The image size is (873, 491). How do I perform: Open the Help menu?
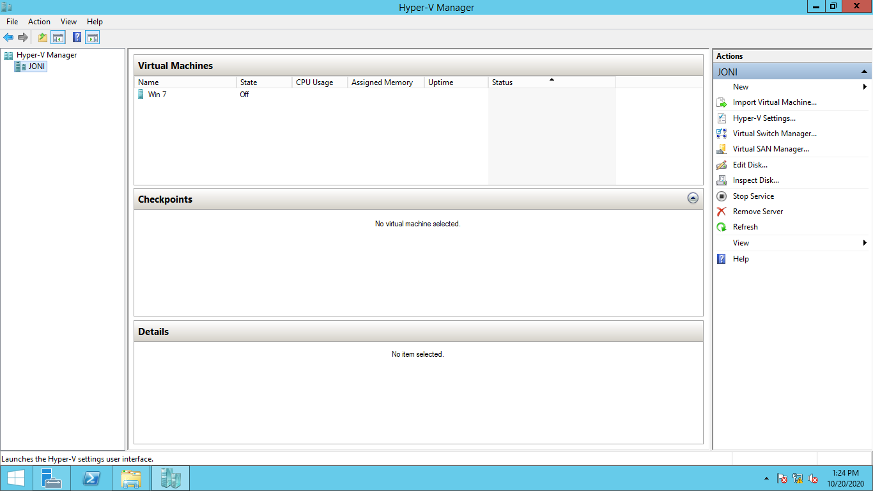click(x=95, y=22)
